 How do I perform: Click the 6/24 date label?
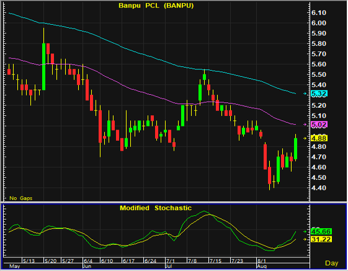coord(151,261)
